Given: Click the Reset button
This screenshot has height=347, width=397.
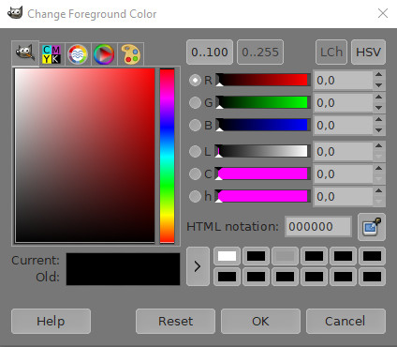Looking at the screenshot, I should pos(175,322).
